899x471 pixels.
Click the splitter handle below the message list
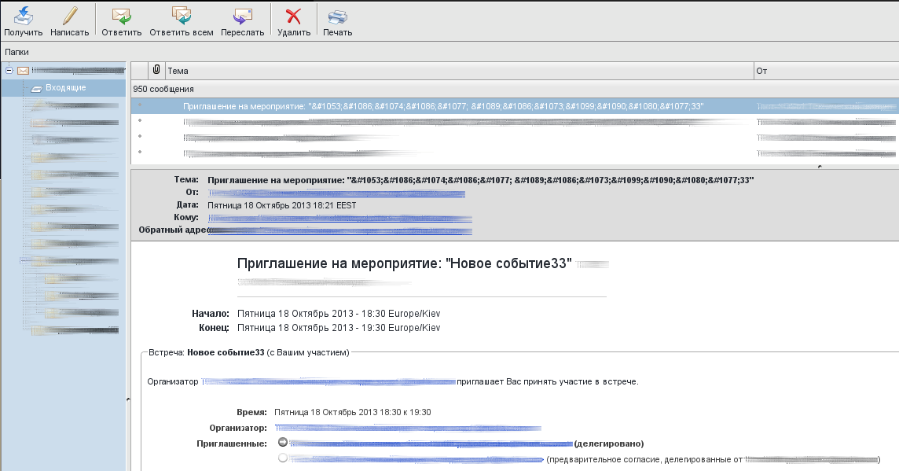coord(819,167)
